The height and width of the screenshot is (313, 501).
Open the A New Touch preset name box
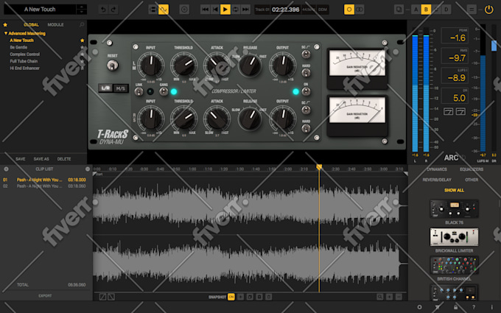[40, 10]
